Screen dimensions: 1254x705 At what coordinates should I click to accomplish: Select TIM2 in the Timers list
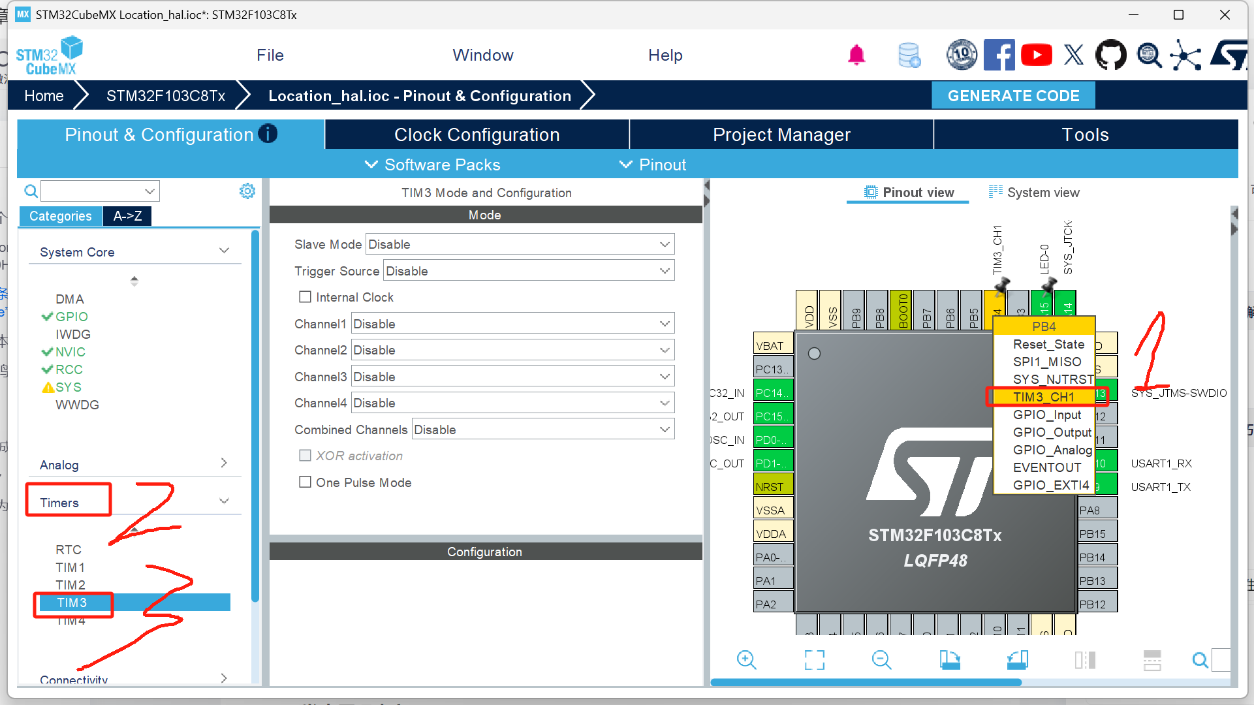click(71, 585)
